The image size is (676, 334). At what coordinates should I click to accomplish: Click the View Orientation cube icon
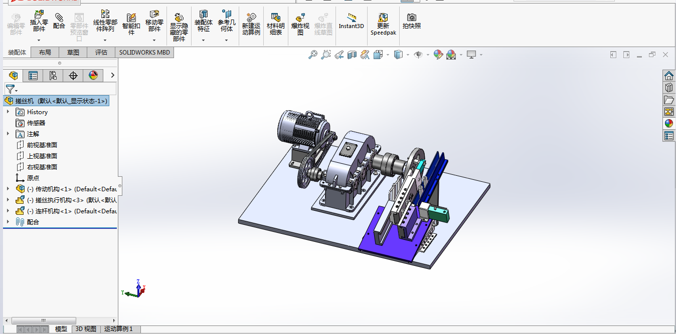[x=378, y=55]
